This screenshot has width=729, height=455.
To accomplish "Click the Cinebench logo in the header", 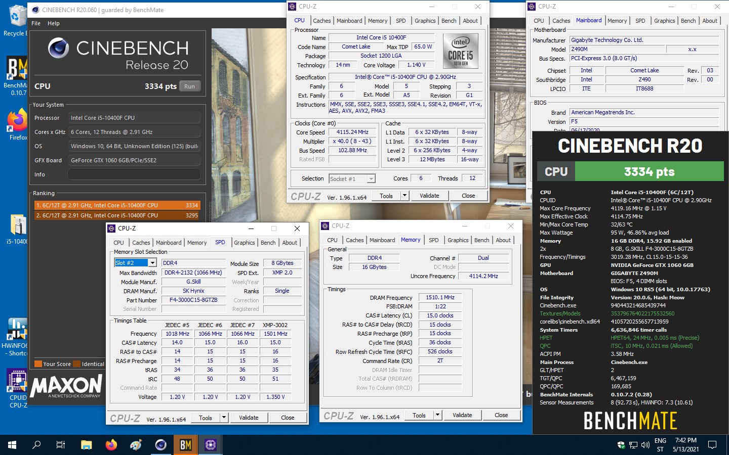I will (59, 48).
